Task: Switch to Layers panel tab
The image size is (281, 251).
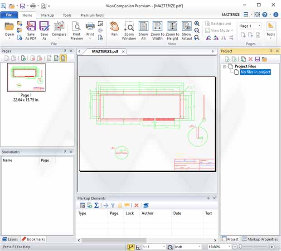Action: [x=10, y=239]
